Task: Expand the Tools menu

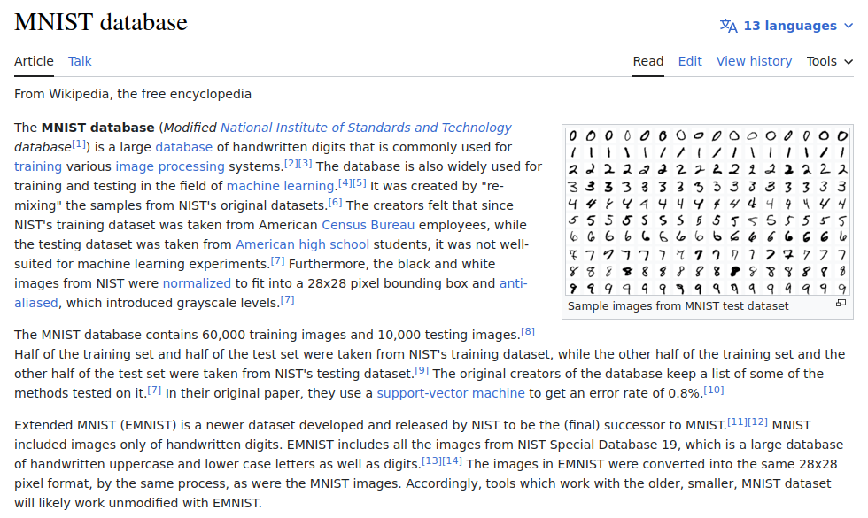Action: click(829, 61)
